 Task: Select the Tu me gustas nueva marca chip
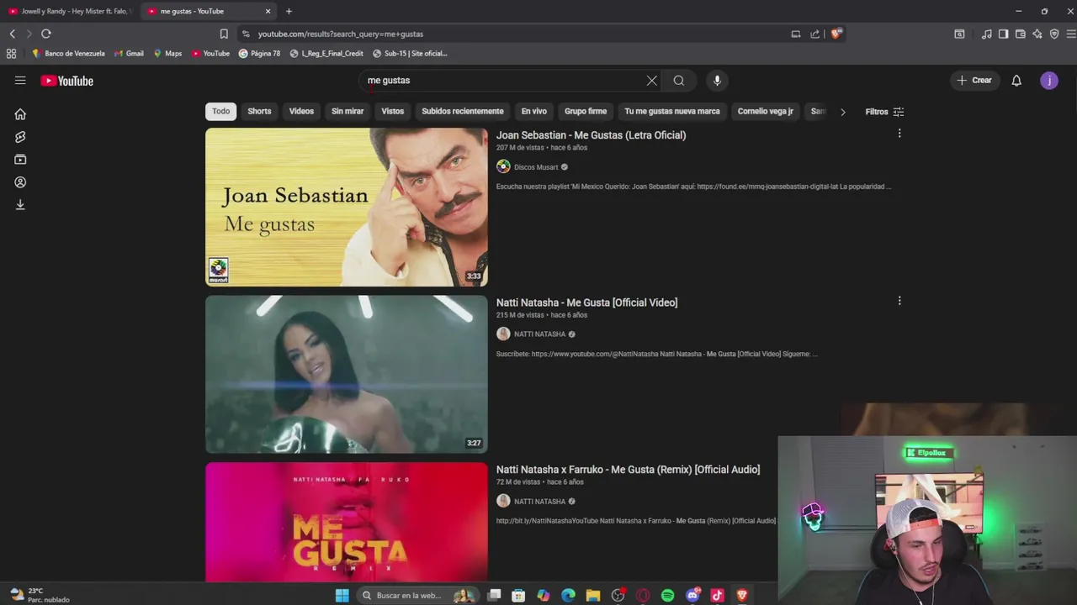tap(672, 111)
